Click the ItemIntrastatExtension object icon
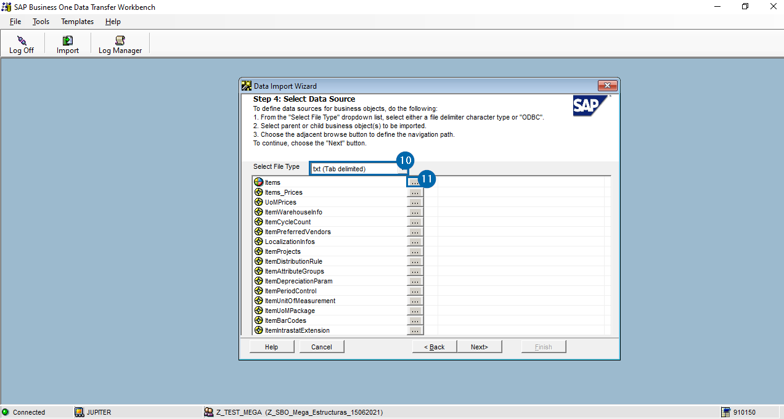 coord(259,330)
